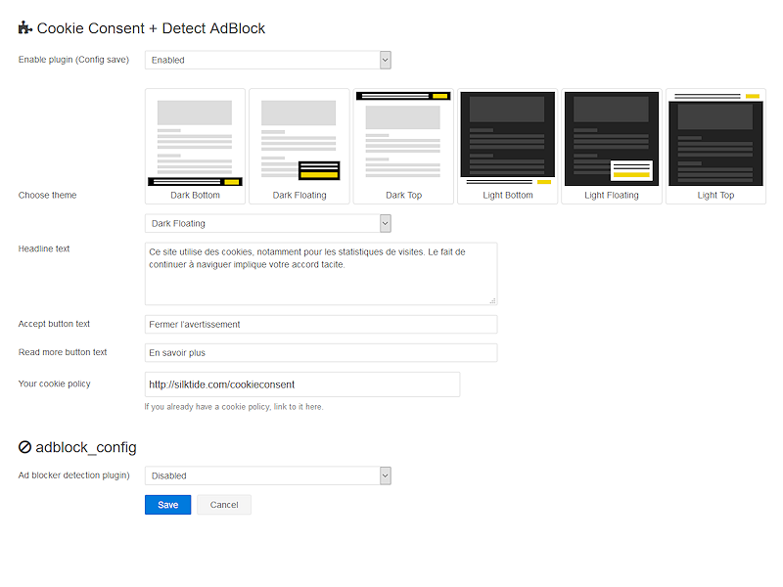Screen dimensions: 783x587
Task: Click the Save button
Action: pos(167,504)
